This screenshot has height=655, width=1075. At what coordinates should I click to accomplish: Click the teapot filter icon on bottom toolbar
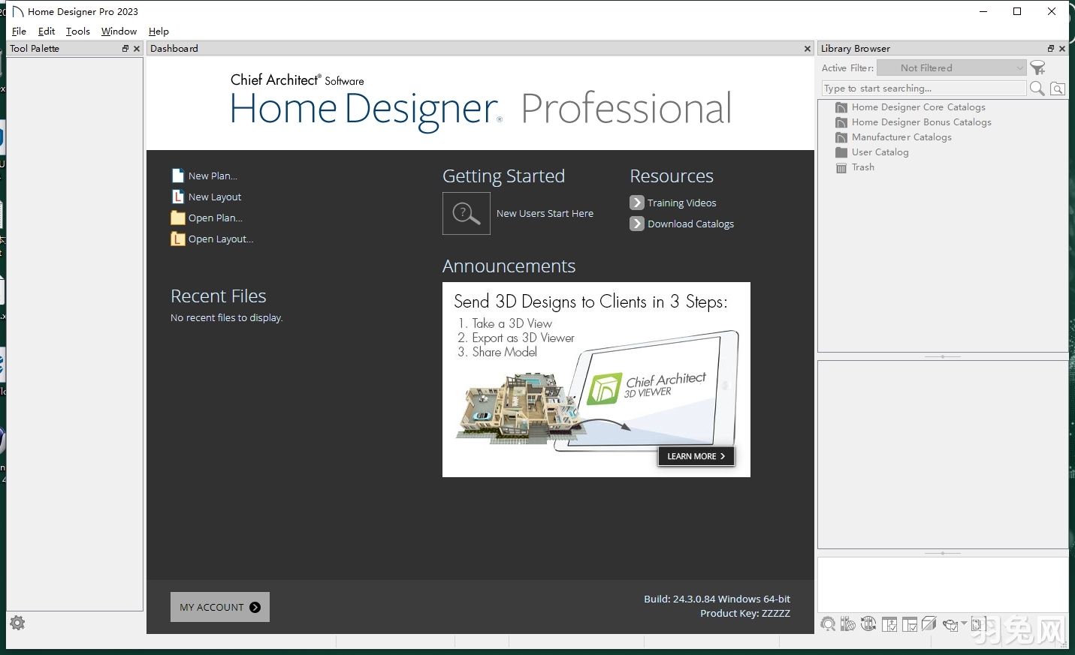(950, 624)
